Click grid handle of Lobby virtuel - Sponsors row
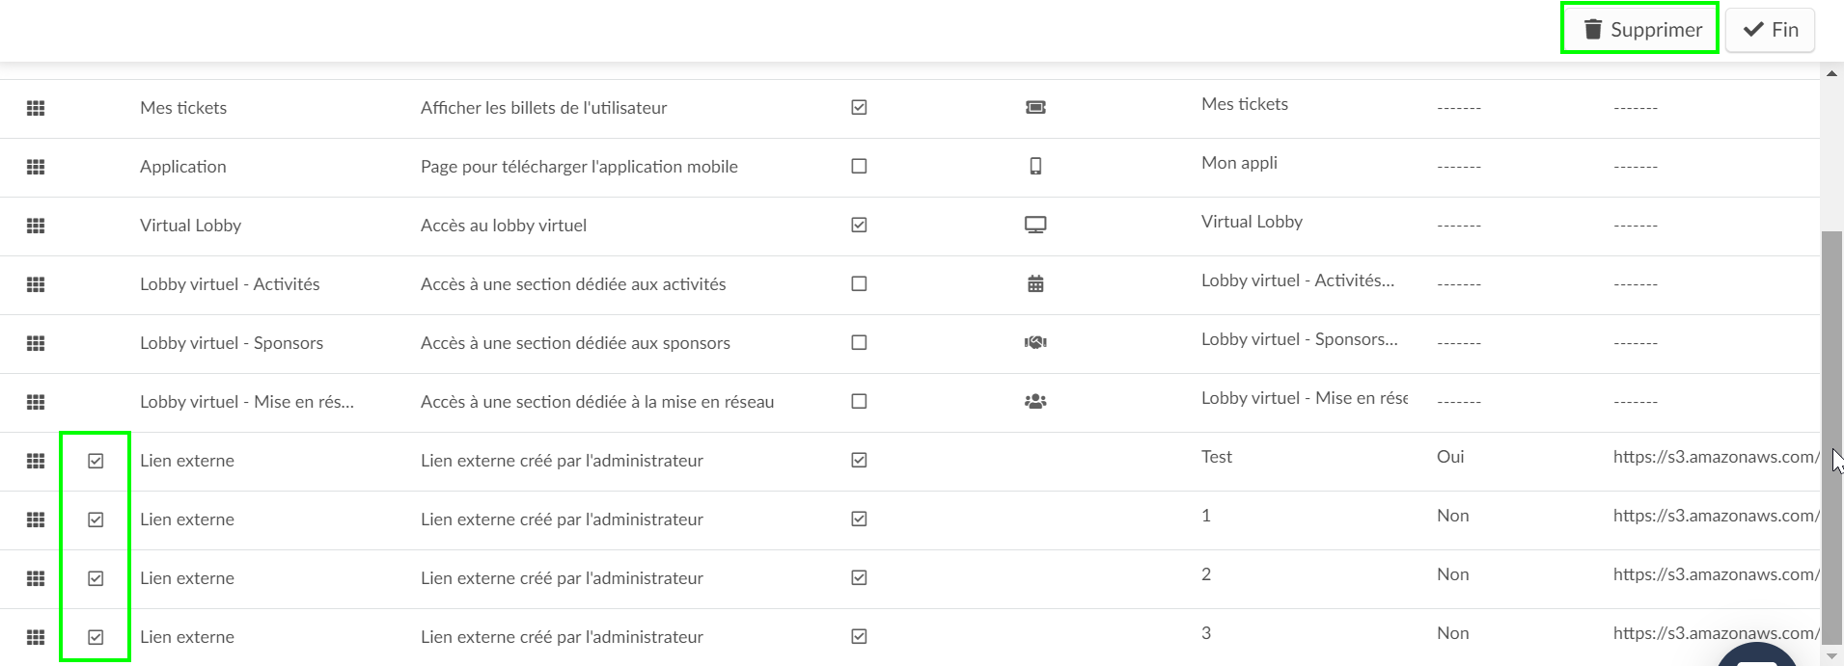This screenshot has width=1844, height=666. pos(36,343)
